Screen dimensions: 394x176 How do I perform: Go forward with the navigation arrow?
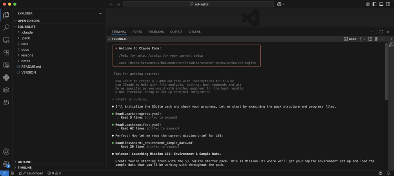click(x=118, y=4)
